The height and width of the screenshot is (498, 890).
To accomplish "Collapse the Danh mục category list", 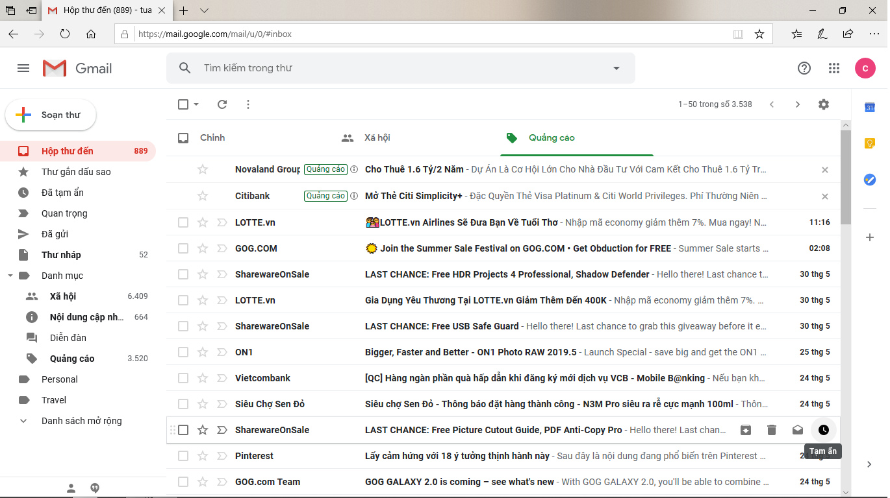I will 10,276.
